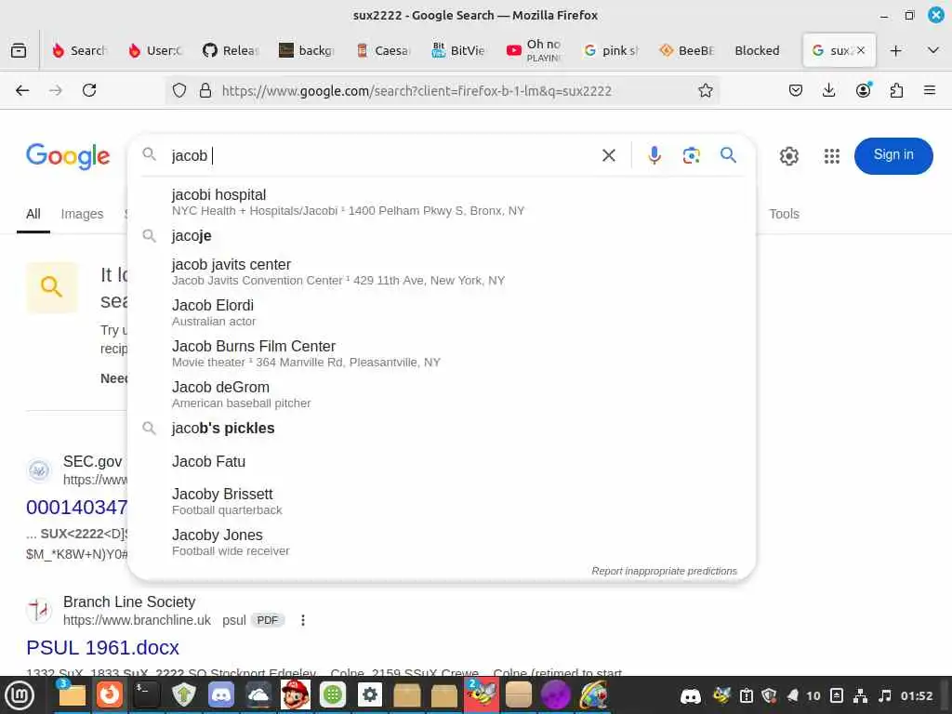Launch Terminal from the taskbar

point(146,694)
